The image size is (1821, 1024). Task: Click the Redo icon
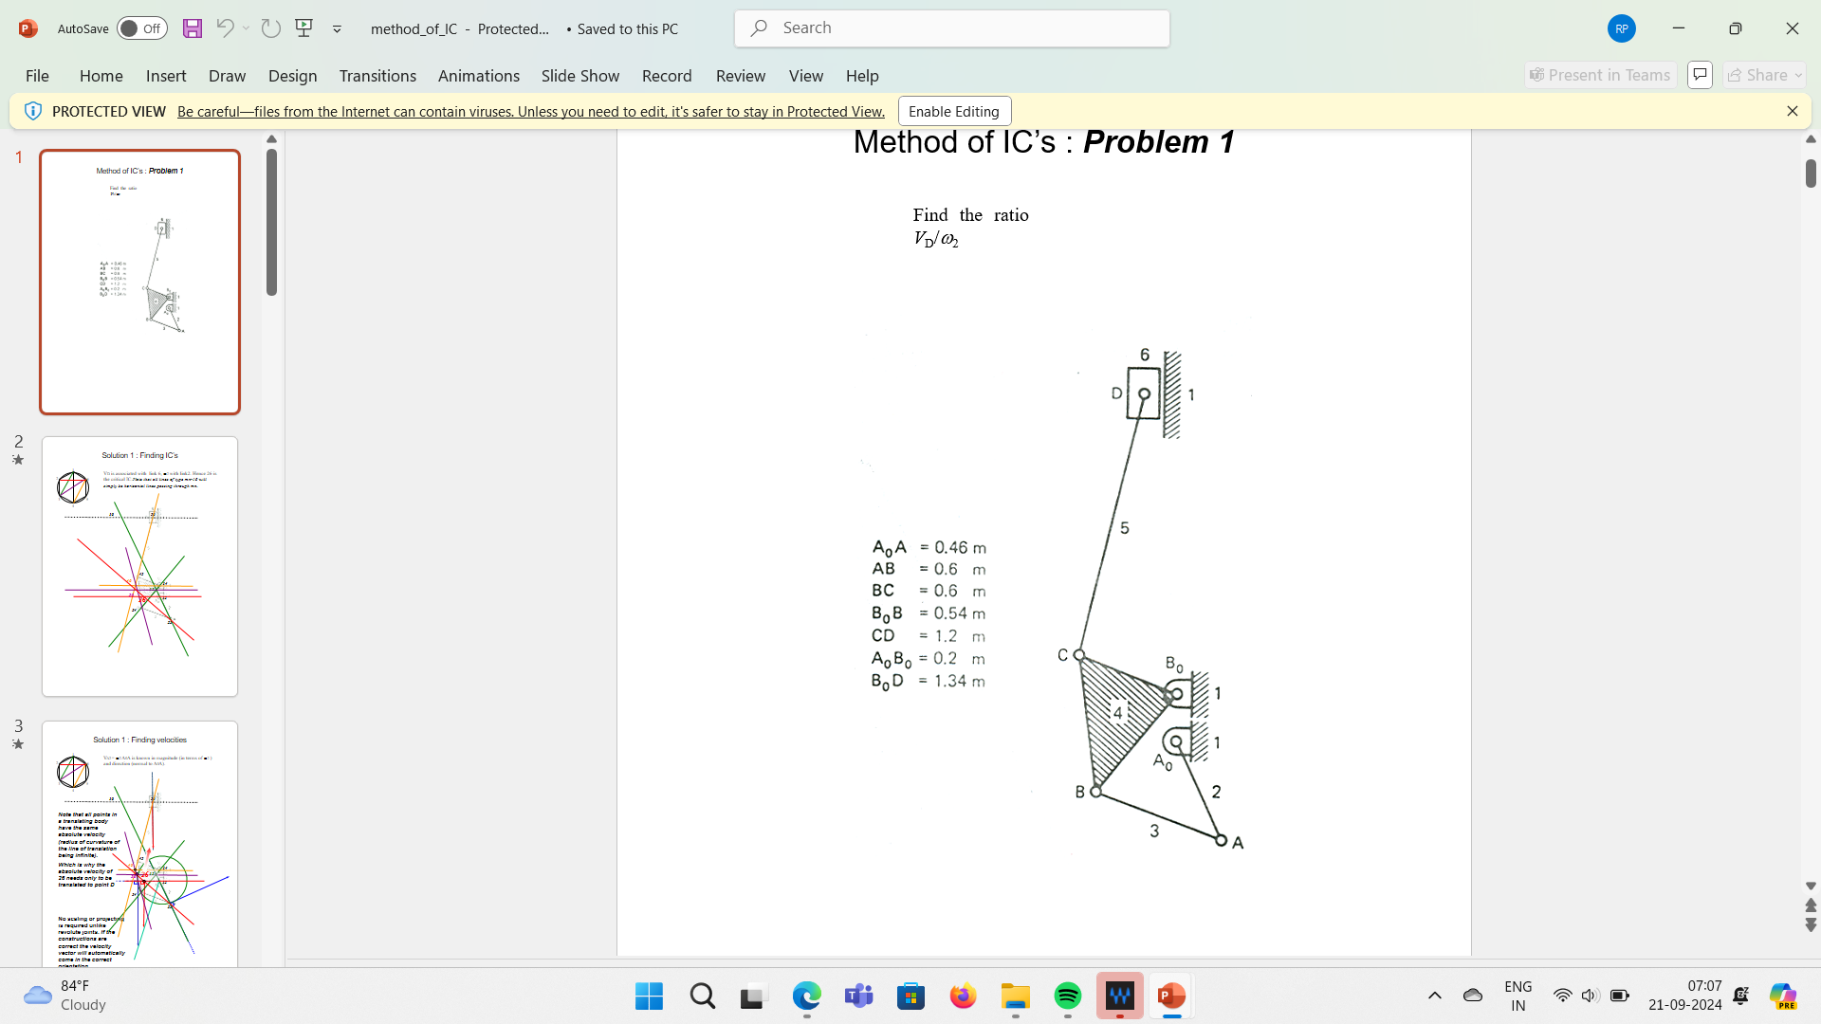pos(271,28)
